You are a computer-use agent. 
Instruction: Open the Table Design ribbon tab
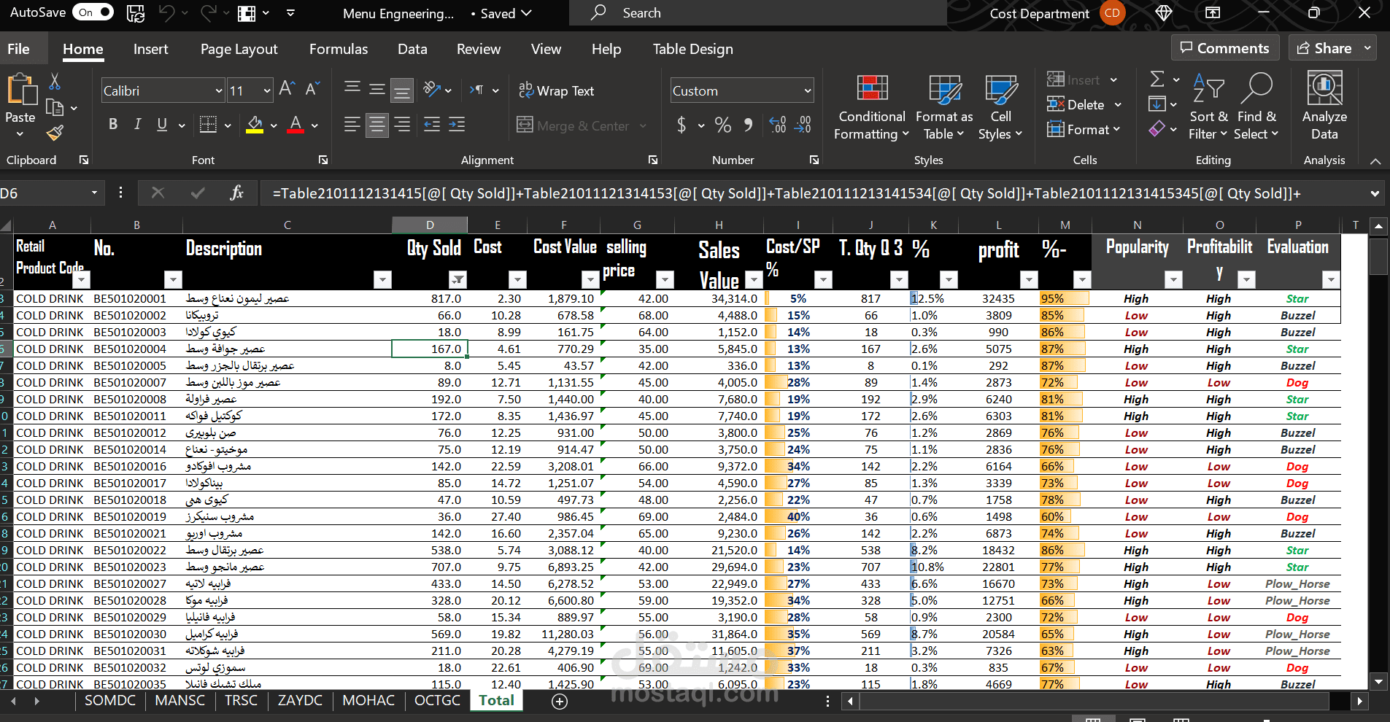692,49
